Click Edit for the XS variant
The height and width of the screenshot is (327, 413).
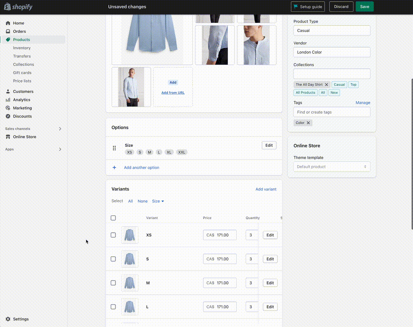270,235
